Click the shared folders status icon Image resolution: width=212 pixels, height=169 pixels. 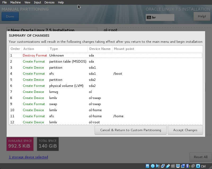pos(173,166)
